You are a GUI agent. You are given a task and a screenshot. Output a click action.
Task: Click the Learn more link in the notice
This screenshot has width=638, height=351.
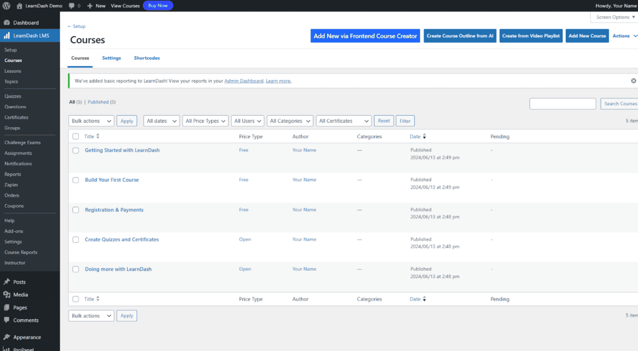coord(279,81)
